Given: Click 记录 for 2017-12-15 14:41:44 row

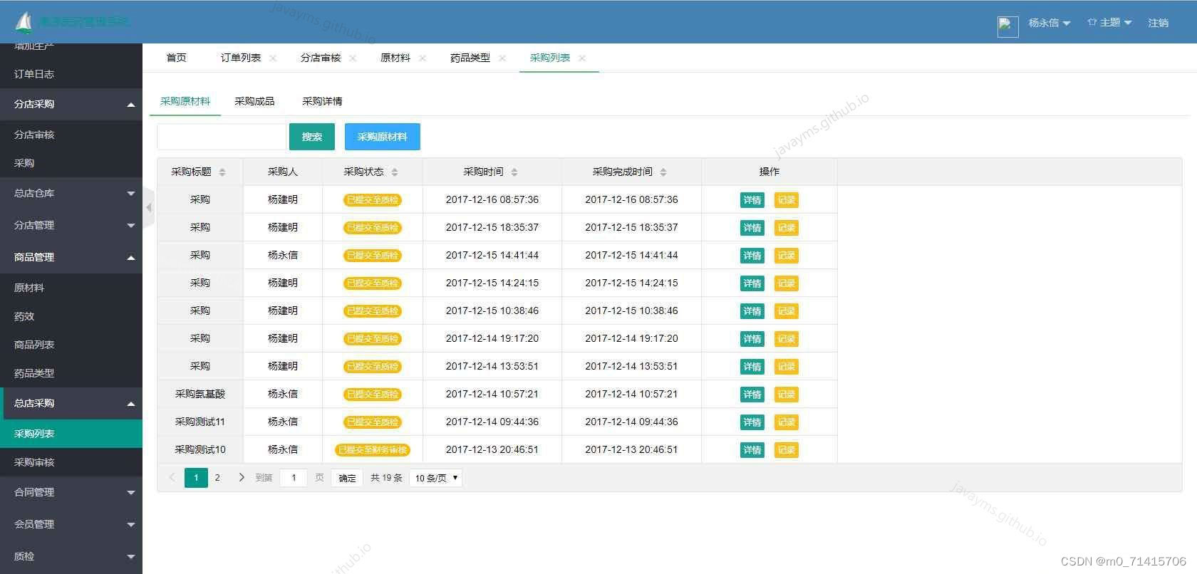Looking at the screenshot, I should [x=787, y=256].
